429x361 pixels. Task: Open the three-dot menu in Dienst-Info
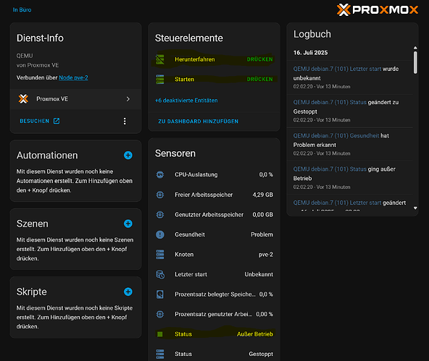click(125, 122)
